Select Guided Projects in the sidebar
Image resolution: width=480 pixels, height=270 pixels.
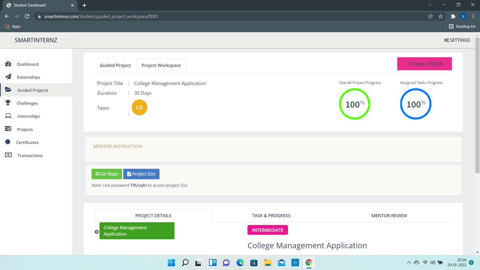pyautogui.click(x=33, y=90)
